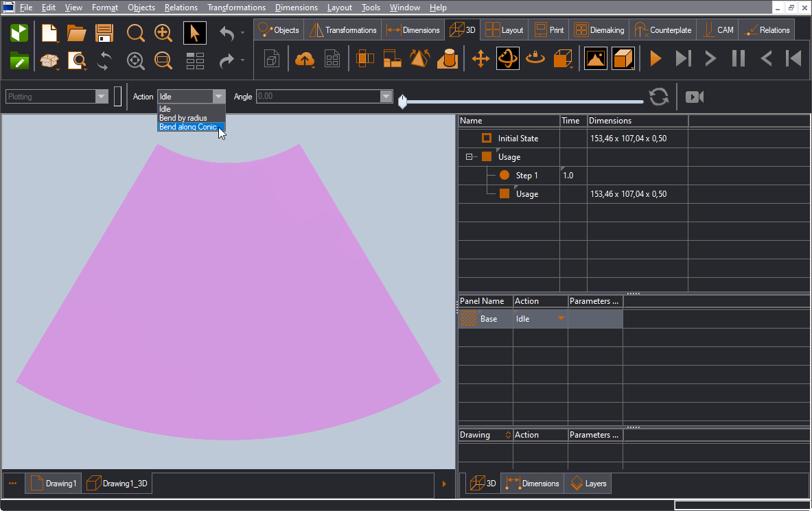Click the circular refresh arrows icon
This screenshot has width=812, height=511.
659,97
